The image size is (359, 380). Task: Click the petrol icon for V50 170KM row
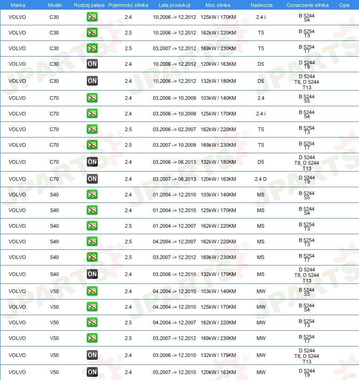click(92, 306)
